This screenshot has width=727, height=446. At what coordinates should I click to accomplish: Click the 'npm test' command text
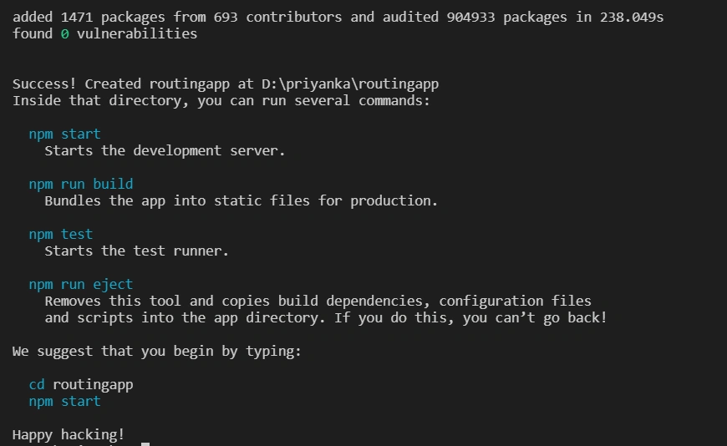tap(61, 234)
